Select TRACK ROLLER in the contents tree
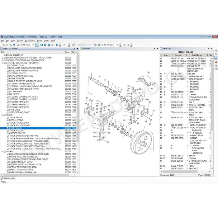218x218 pixels. 16,131
